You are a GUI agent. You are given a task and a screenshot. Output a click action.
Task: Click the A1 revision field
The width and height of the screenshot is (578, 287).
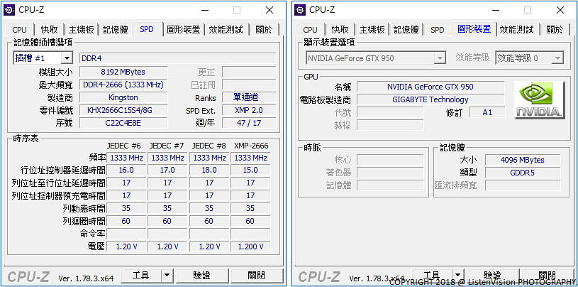487,112
